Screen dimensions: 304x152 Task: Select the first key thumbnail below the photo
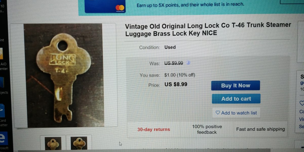(x=53, y=143)
